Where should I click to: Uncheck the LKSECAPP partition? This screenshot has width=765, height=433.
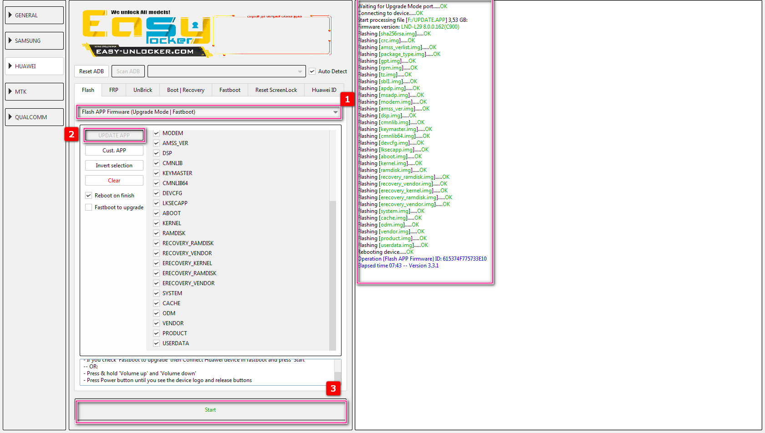(156, 203)
